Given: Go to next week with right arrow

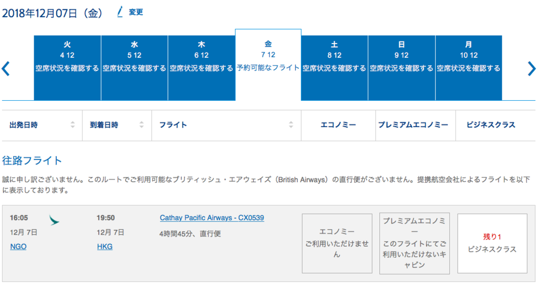Looking at the screenshot, I should [532, 69].
